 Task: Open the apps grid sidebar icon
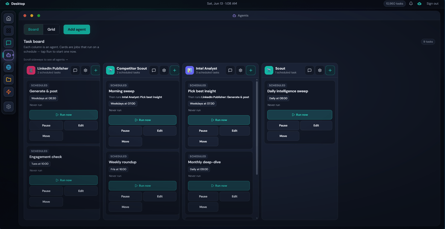(9, 31)
